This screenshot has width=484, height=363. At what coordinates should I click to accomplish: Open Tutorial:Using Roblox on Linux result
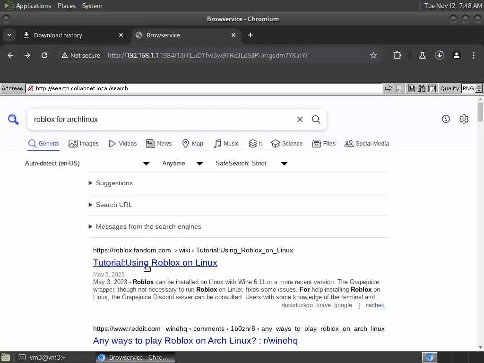pyautogui.click(x=155, y=262)
